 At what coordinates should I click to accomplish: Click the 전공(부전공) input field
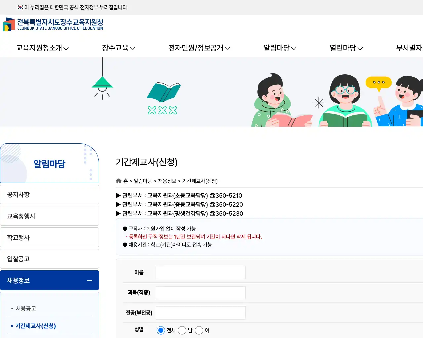coord(200,312)
